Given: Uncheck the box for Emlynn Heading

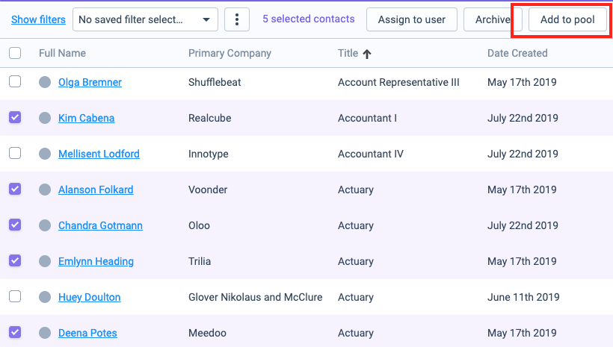Looking at the screenshot, I should pyautogui.click(x=15, y=260).
